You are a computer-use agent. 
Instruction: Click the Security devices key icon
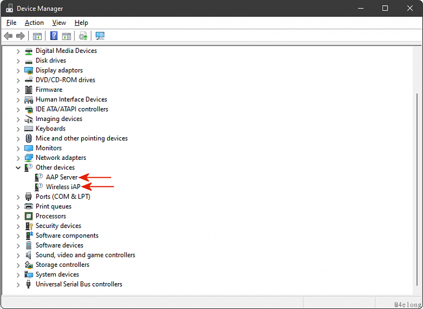tap(29, 226)
